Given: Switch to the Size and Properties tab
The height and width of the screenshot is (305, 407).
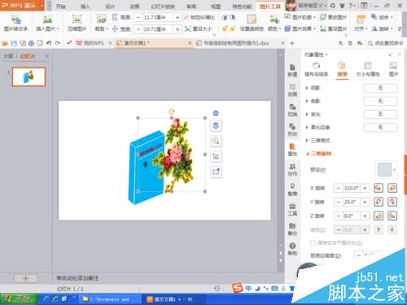Looking at the screenshot, I should [x=368, y=69].
